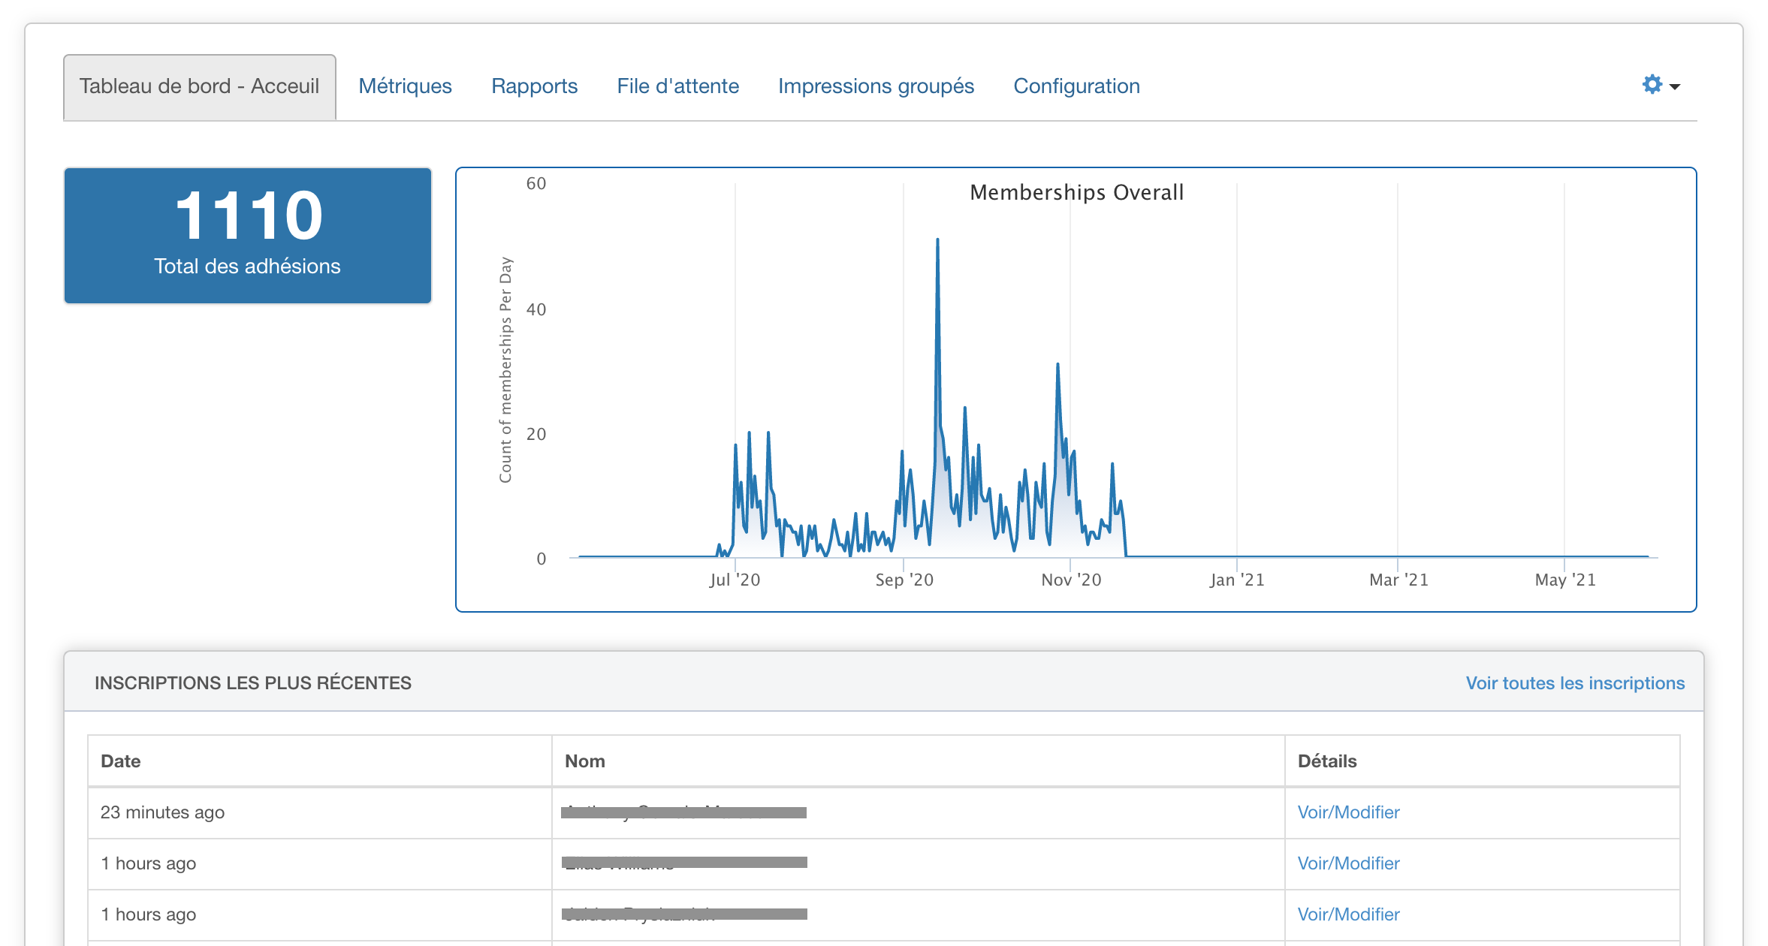Image resolution: width=1768 pixels, height=946 pixels.
Task: Click the redacted name in the first row
Action: click(x=683, y=812)
